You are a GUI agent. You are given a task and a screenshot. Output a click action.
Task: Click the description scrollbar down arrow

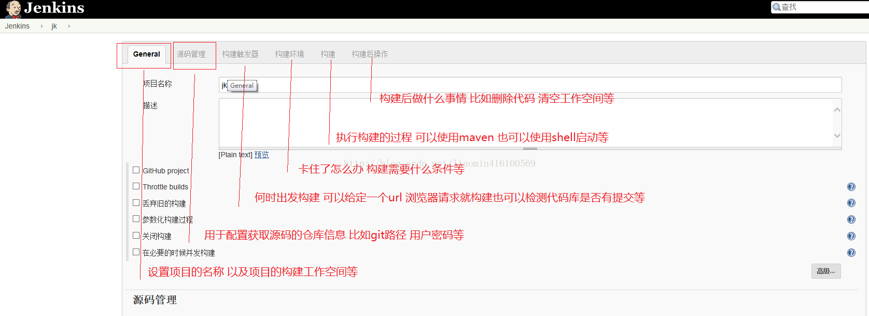point(837,135)
